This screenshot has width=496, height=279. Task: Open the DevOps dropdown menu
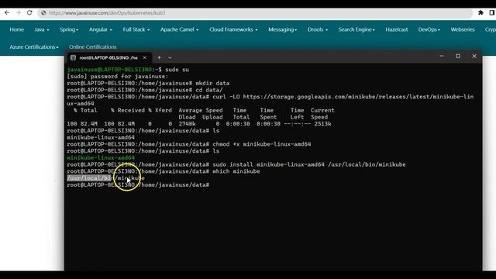point(429,29)
